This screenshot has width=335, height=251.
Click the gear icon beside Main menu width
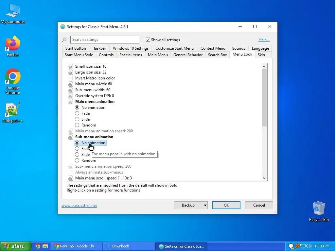click(70, 84)
